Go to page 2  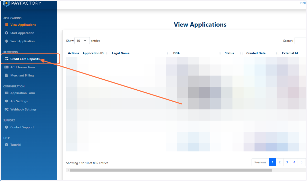click(x=280, y=162)
